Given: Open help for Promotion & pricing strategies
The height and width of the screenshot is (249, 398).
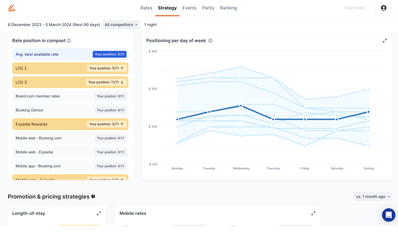Looking at the screenshot, I should click(93, 196).
